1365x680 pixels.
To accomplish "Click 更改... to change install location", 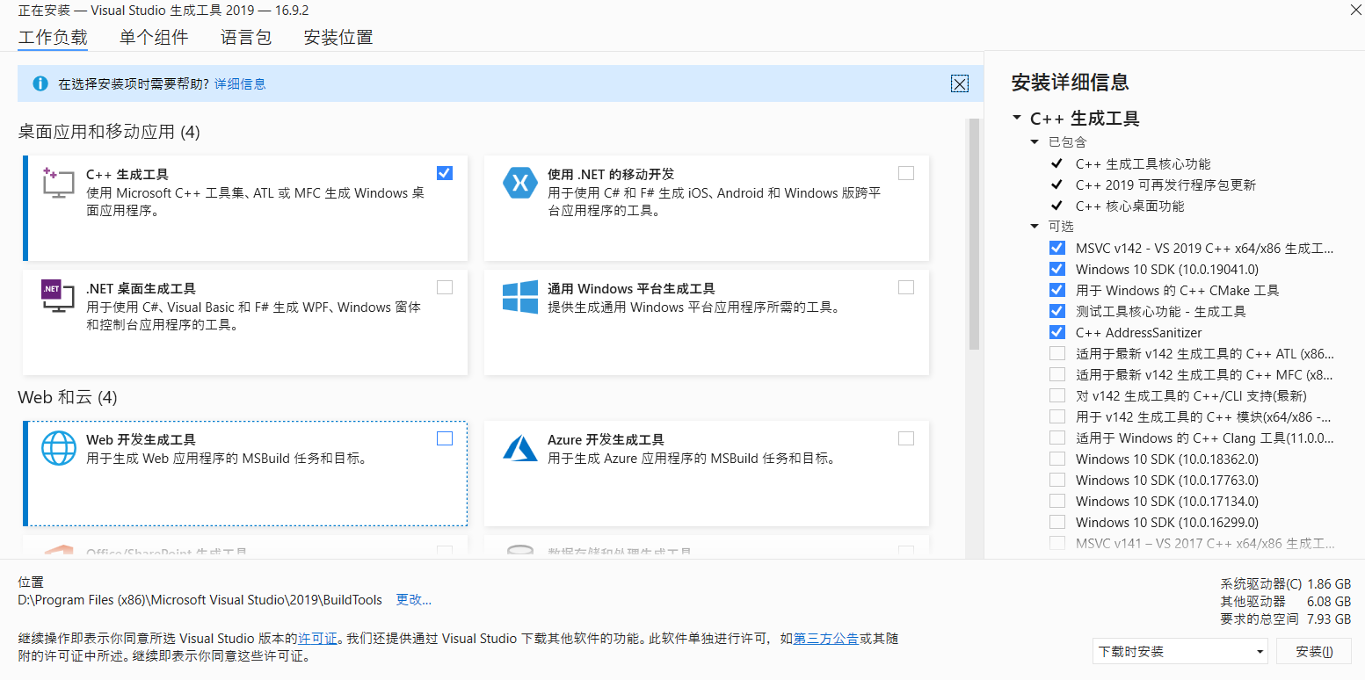I will click(x=414, y=600).
